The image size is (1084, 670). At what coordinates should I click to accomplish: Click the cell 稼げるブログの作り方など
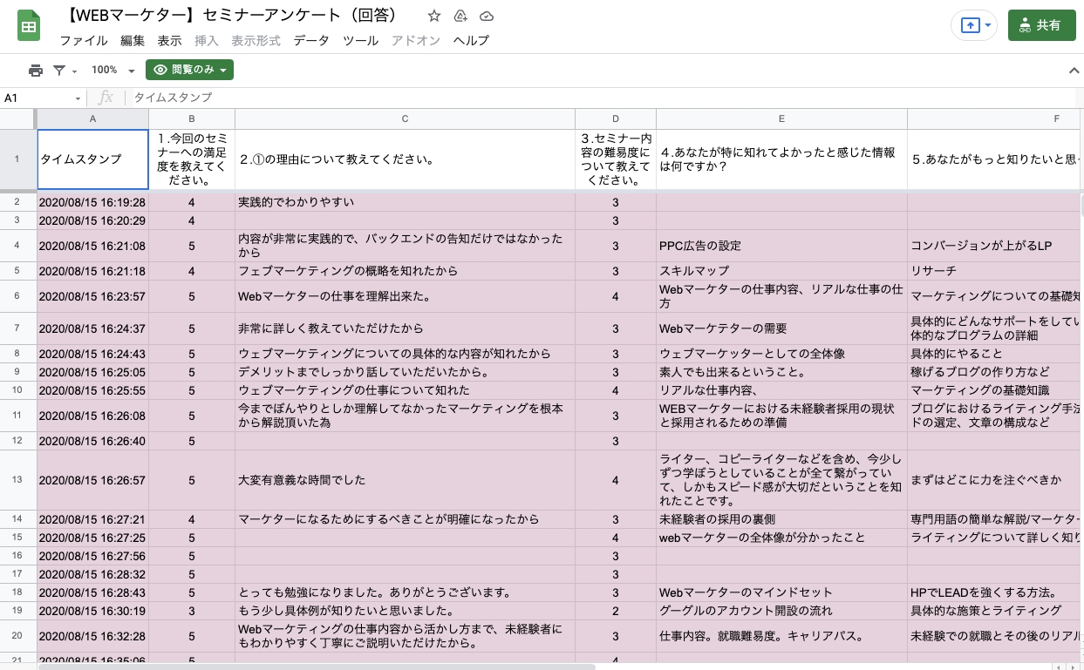pos(994,372)
